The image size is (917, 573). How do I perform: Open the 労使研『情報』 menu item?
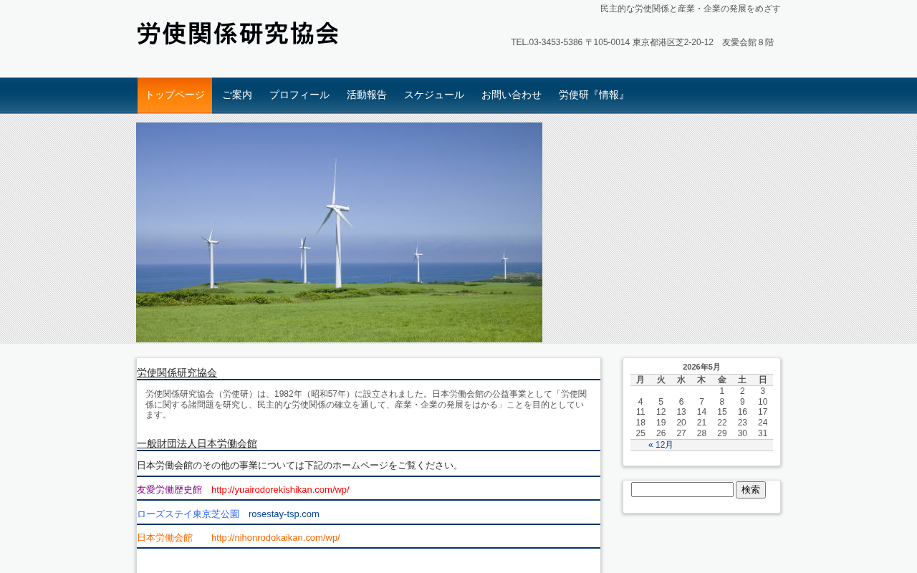pos(593,95)
